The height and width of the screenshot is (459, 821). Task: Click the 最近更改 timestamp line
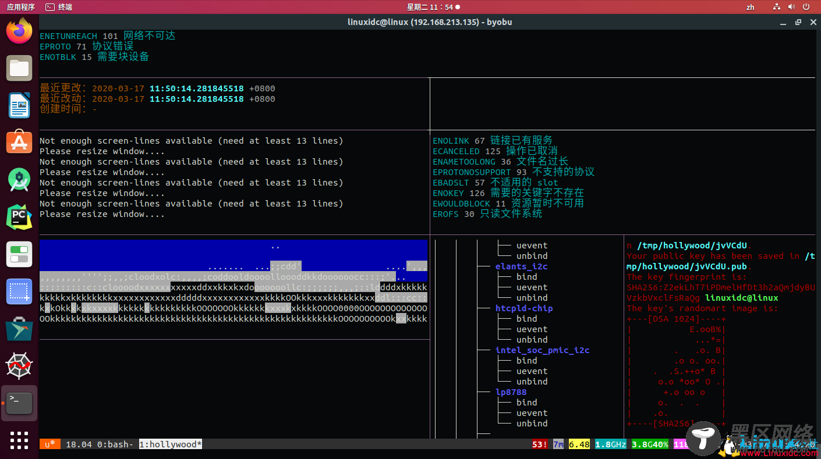coord(157,88)
